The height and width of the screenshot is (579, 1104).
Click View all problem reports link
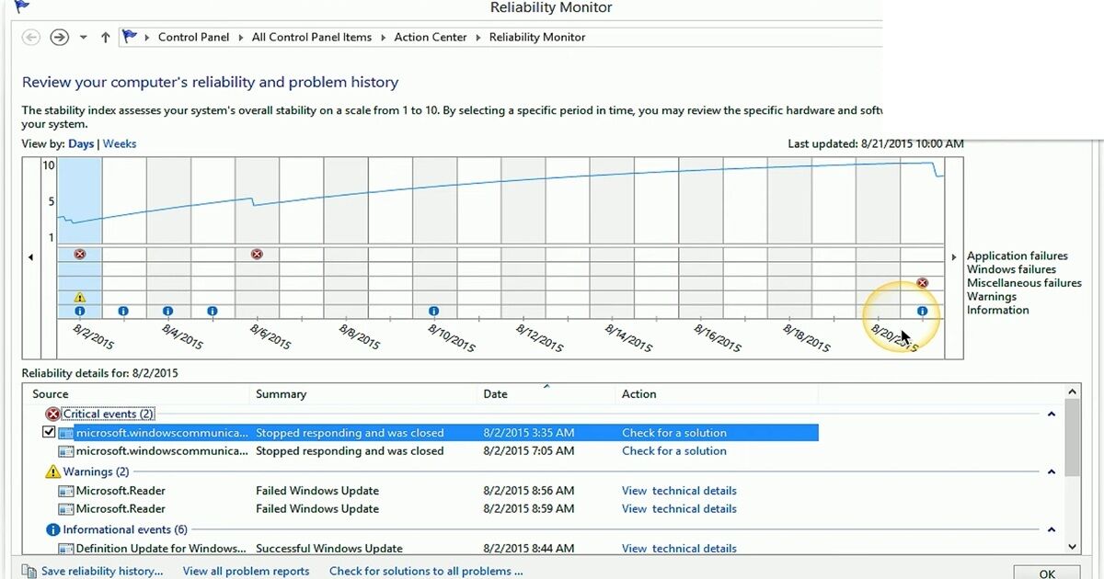click(246, 571)
